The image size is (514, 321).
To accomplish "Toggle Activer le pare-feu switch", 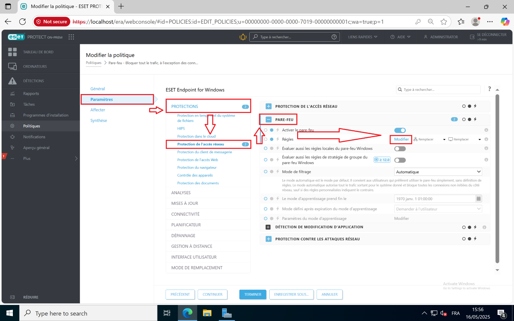I will 400,130.
